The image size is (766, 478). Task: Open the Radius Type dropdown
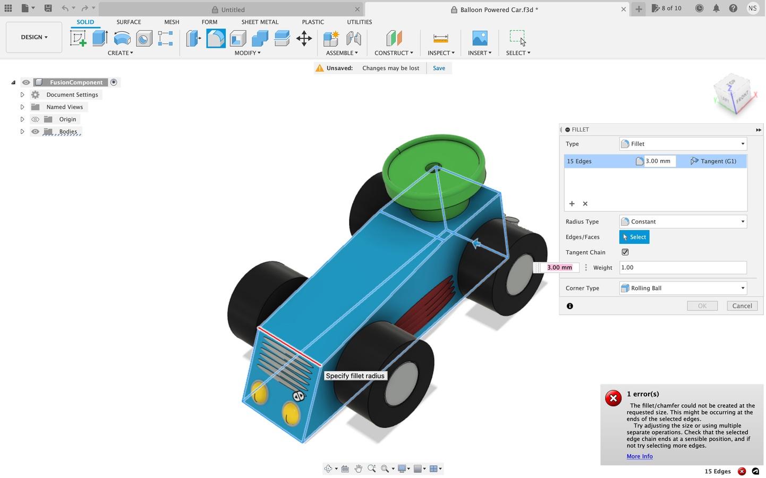point(683,222)
